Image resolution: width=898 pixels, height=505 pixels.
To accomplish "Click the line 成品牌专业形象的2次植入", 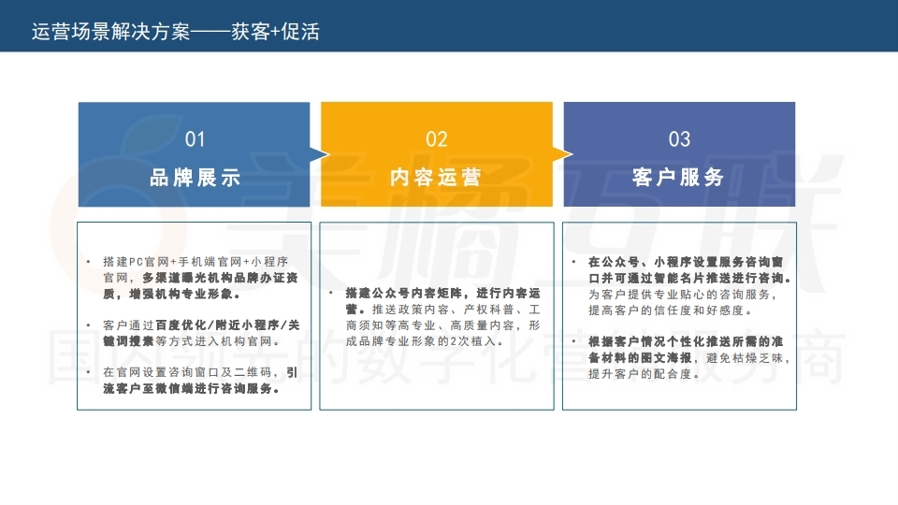I will 425,341.
